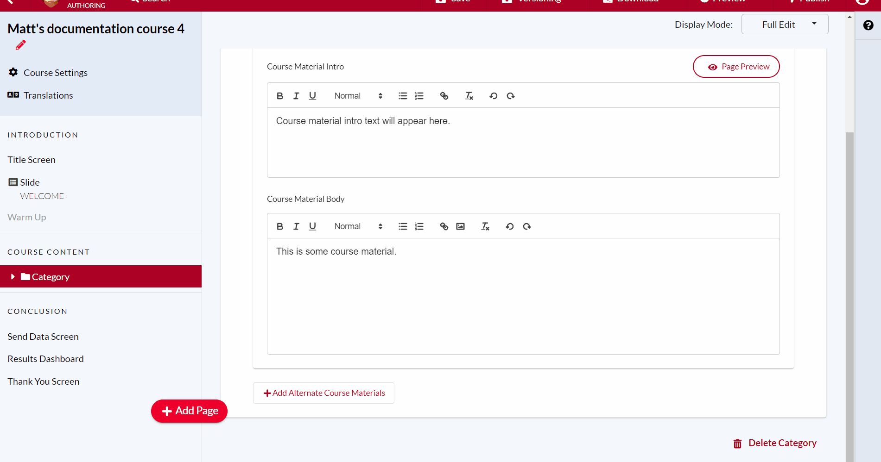Click the redo icon in Course Material Body toolbar
Image resolution: width=881 pixels, height=462 pixels.
pyautogui.click(x=527, y=226)
